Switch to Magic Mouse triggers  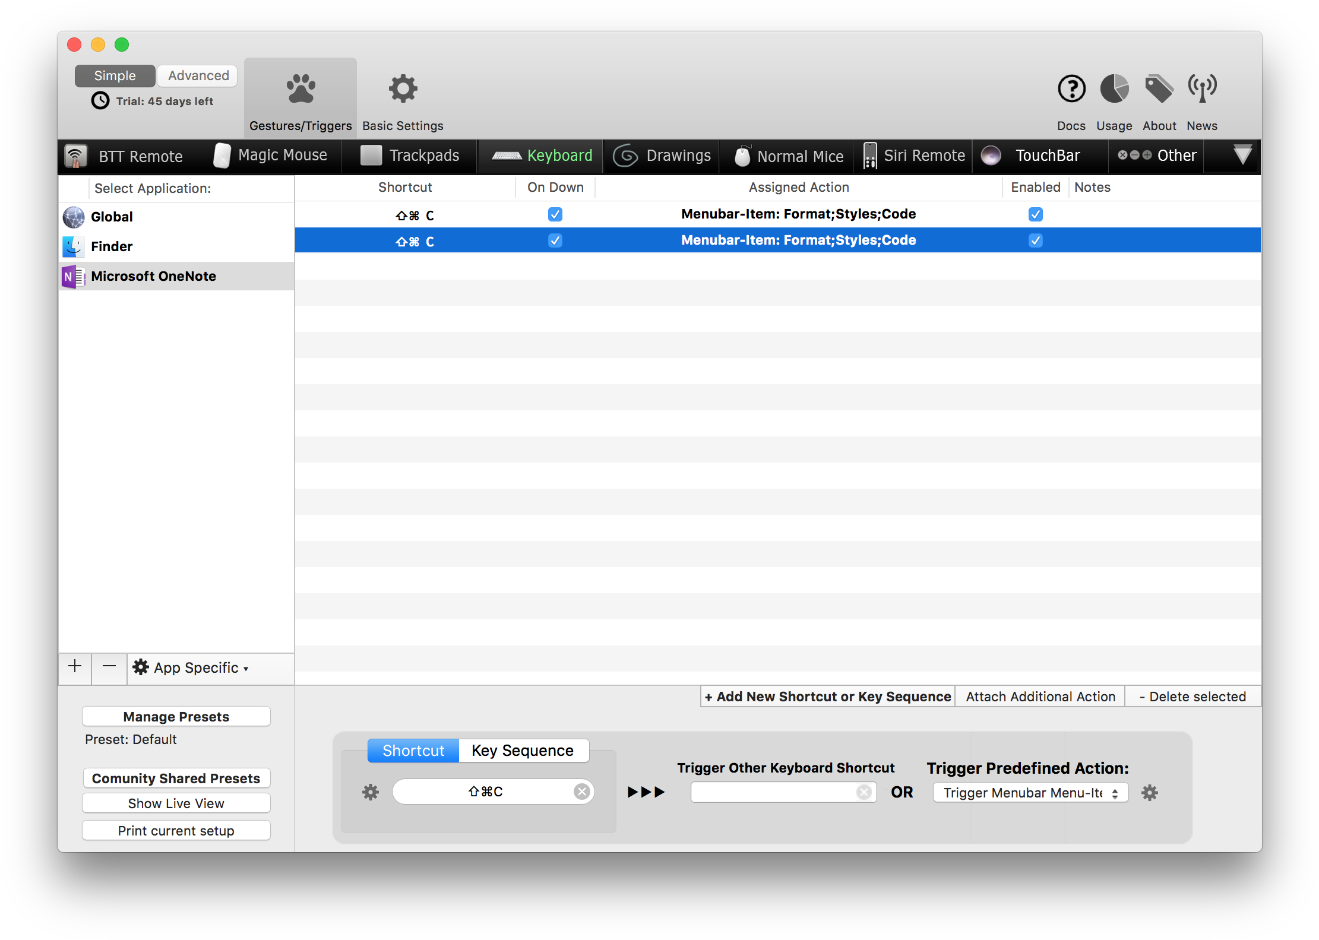coord(271,156)
